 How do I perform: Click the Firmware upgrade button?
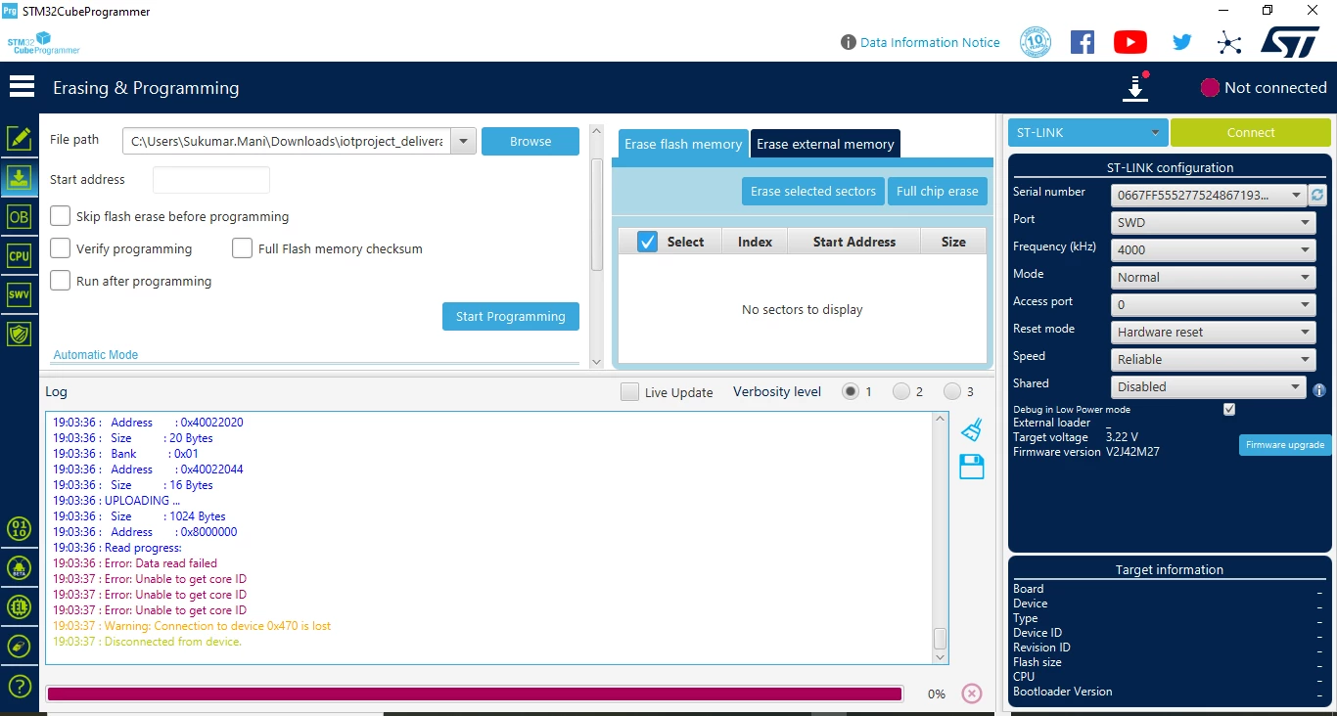pos(1285,445)
